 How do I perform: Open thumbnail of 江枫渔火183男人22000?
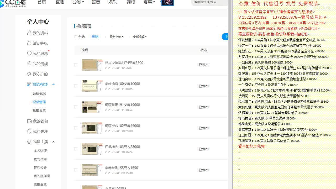[92, 149]
